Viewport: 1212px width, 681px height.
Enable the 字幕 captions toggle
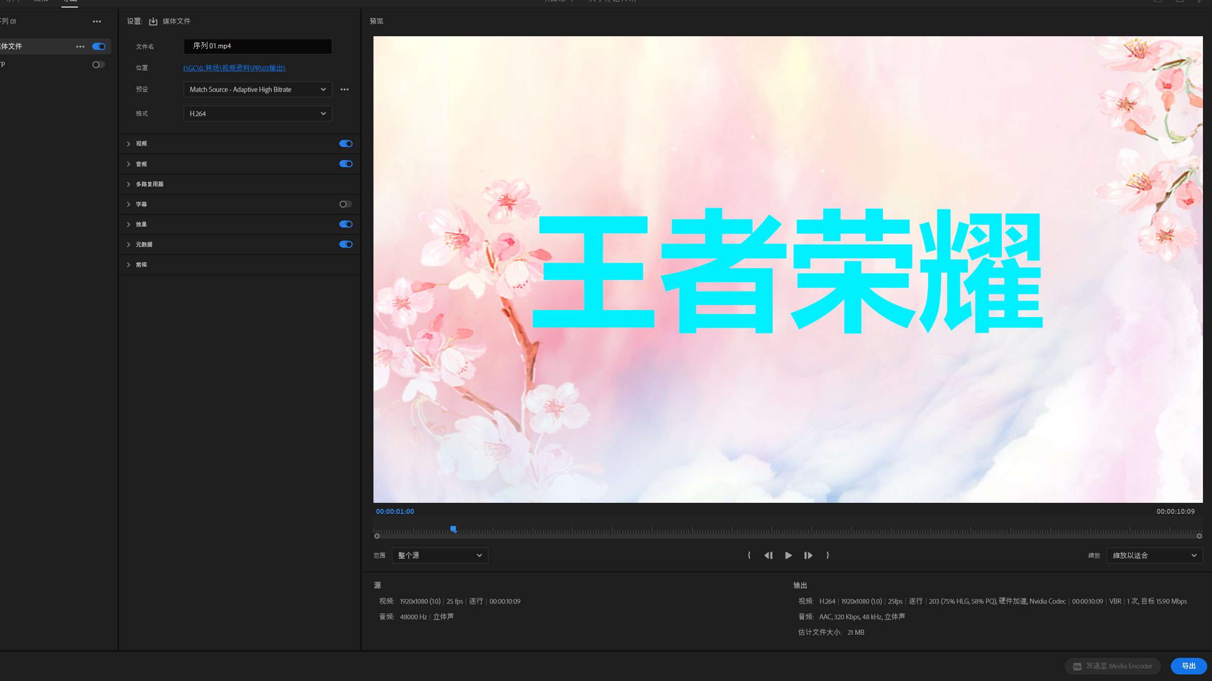click(x=346, y=204)
